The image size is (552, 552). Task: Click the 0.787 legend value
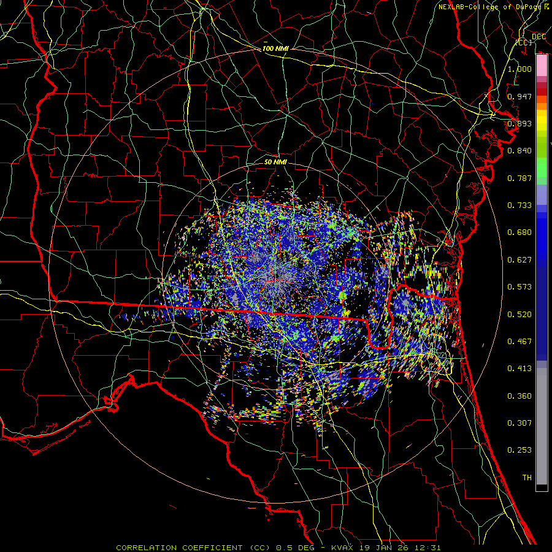click(x=519, y=178)
